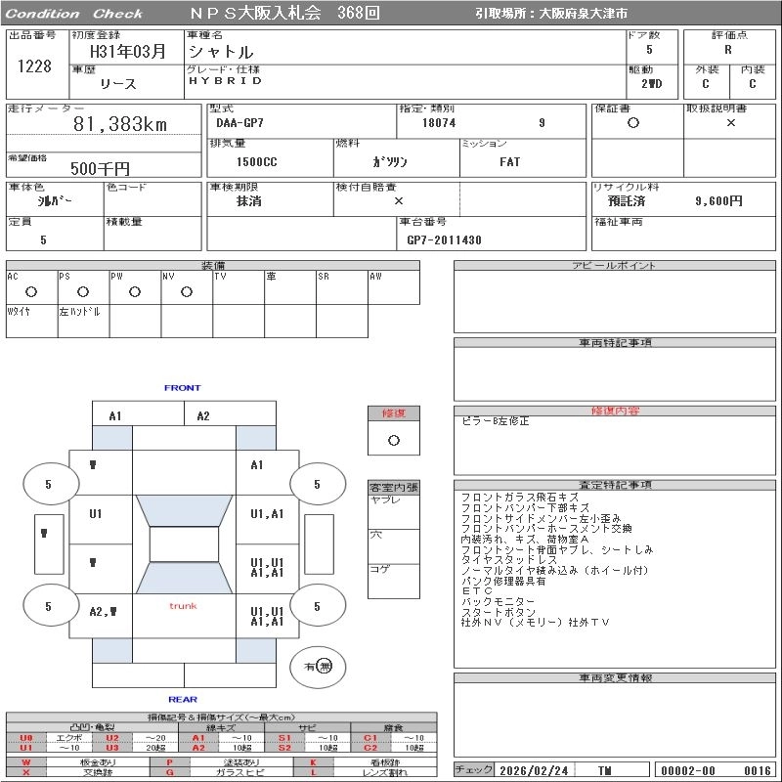Click the FRONT label above the car diagram
Screen dimensions: 782x782
pyautogui.click(x=183, y=388)
